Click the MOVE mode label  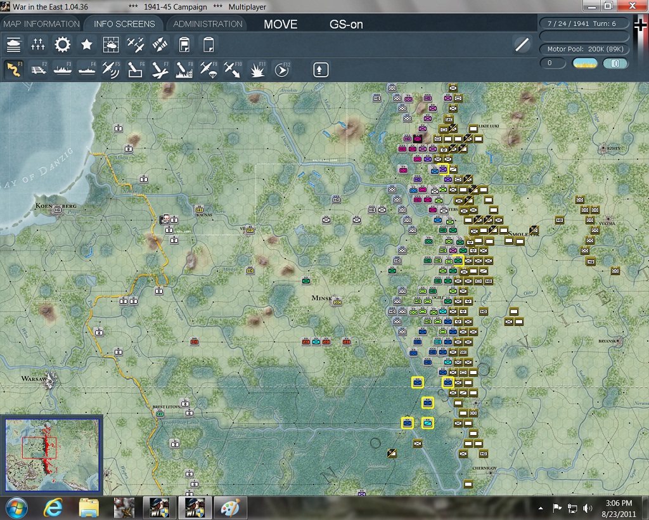point(281,25)
